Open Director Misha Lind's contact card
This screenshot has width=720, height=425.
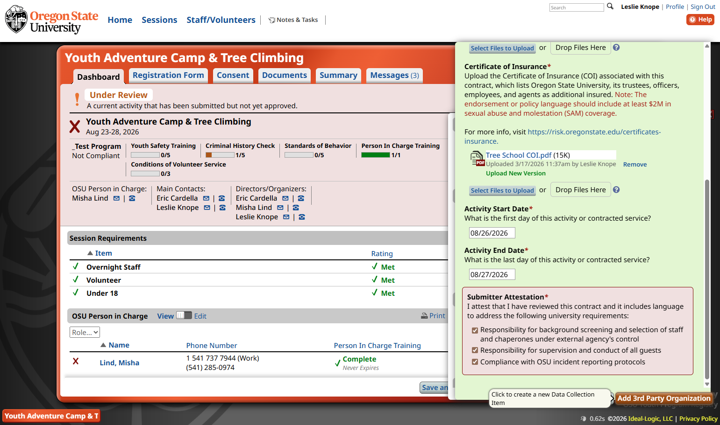coord(296,208)
